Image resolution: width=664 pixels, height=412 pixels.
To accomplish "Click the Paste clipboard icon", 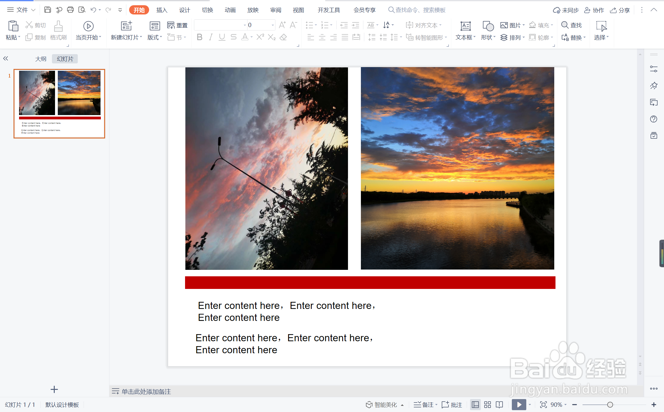I will coord(13,26).
